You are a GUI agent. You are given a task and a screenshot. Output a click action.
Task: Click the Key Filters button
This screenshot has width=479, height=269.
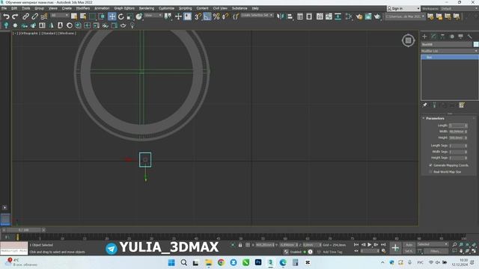coord(435,251)
